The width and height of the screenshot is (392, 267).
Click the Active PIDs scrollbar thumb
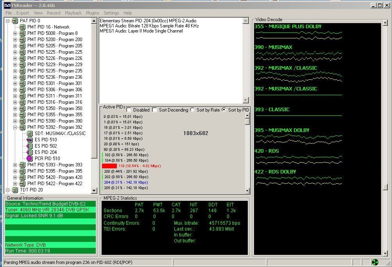click(247, 121)
